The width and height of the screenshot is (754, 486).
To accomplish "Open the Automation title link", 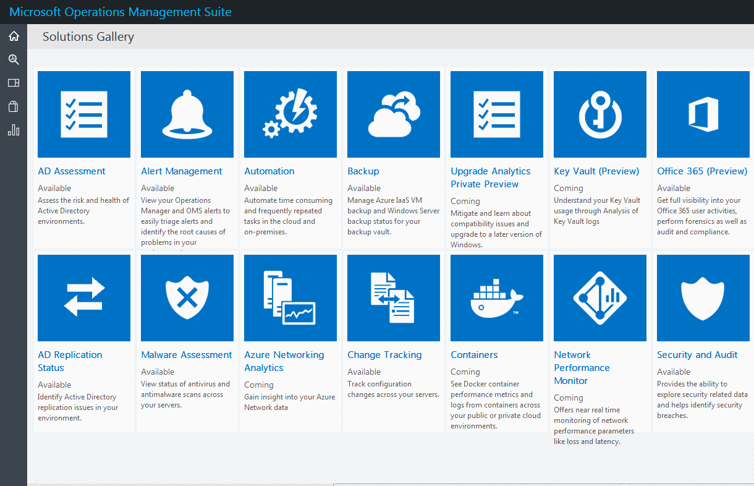I will pyautogui.click(x=269, y=171).
